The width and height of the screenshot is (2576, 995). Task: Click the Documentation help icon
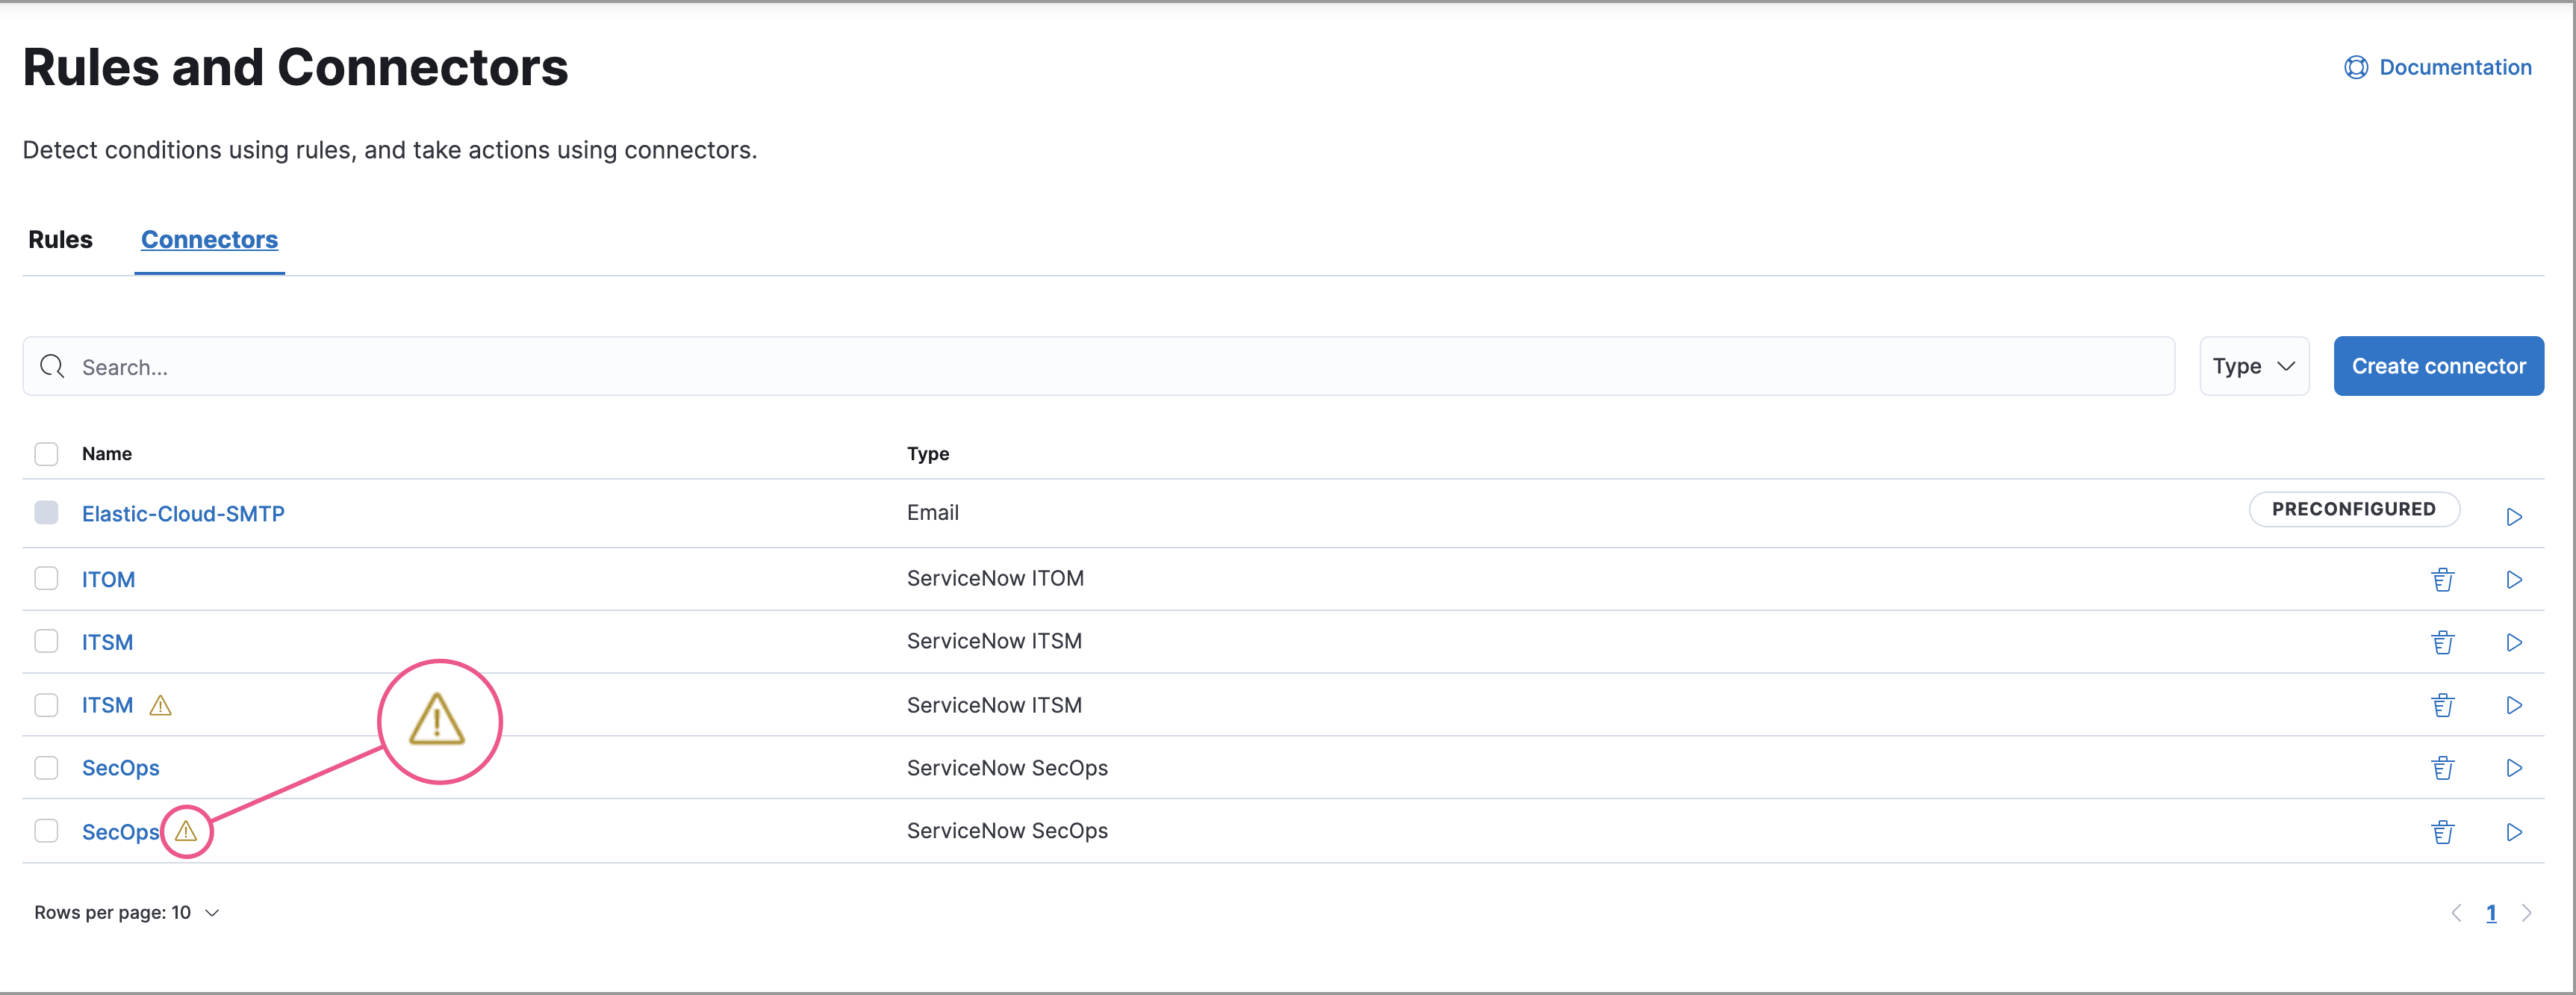coord(2356,67)
